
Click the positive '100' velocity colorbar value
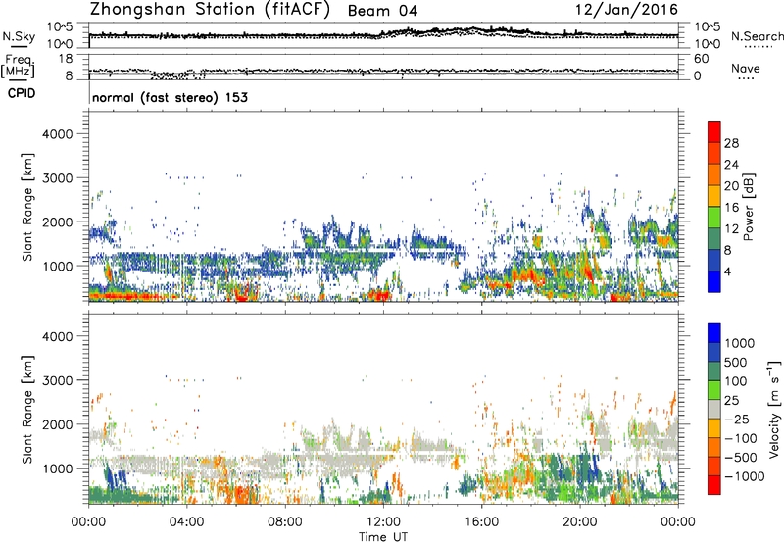click(736, 381)
